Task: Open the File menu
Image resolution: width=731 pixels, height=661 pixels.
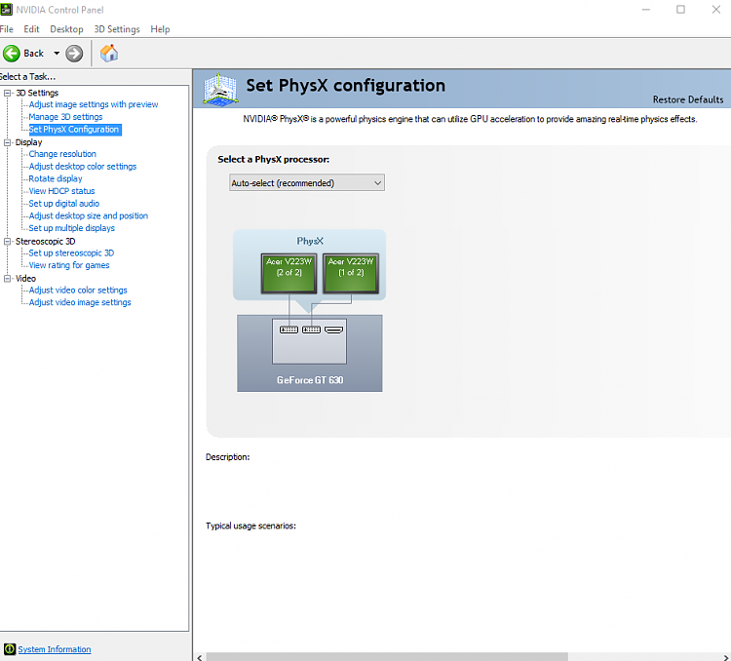Action: pyautogui.click(x=7, y=29)
